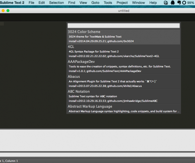The image size is (195, 163).
Task: Open the Project menu
Action: pyautogui.click(x=122, y=3)
